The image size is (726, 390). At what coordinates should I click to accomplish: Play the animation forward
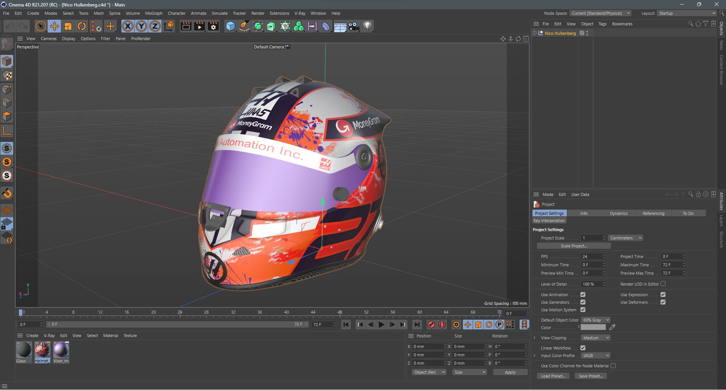tap(382, 325)
